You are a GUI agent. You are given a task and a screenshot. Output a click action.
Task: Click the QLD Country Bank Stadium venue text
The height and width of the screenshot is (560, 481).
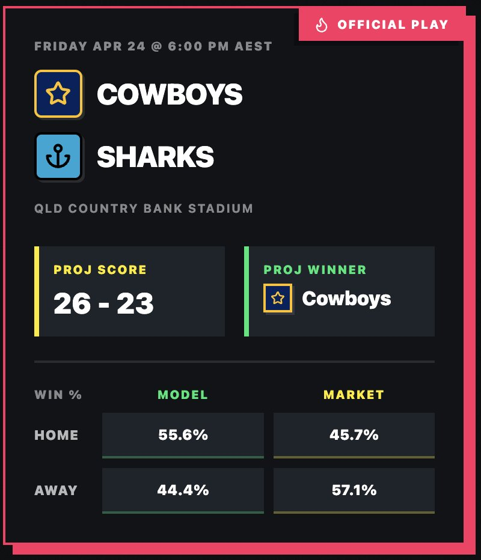pyautogui.click(x=144, y=208)
